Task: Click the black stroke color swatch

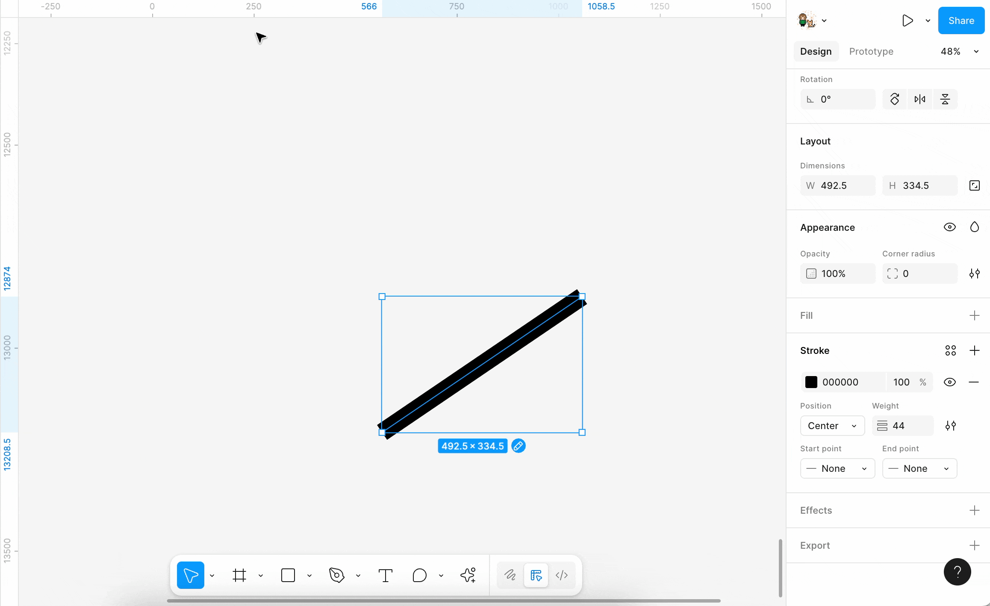Action: [x=811, y=382]
